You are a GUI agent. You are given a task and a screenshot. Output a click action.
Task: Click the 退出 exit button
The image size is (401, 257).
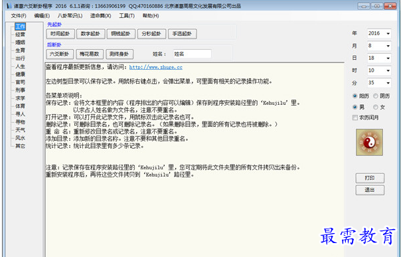[370, 190]
